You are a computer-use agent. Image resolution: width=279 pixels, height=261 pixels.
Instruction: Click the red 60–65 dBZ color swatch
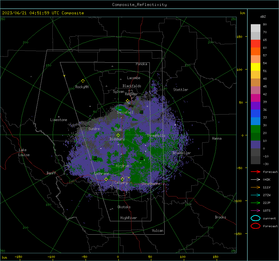tap(255, 44)
